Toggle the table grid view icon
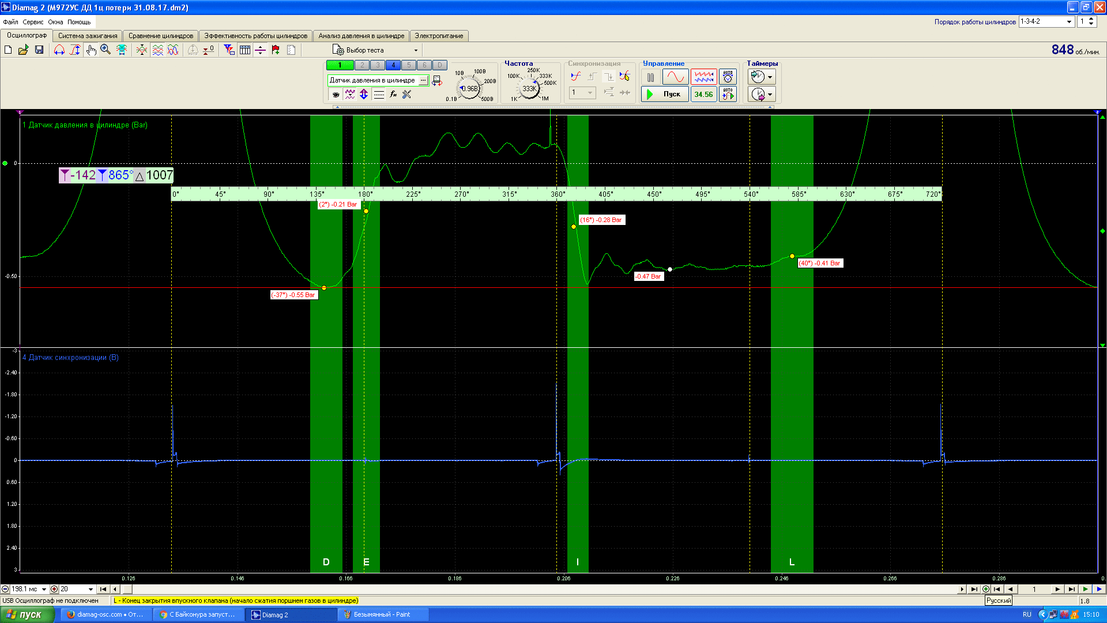 coord(244,50)
